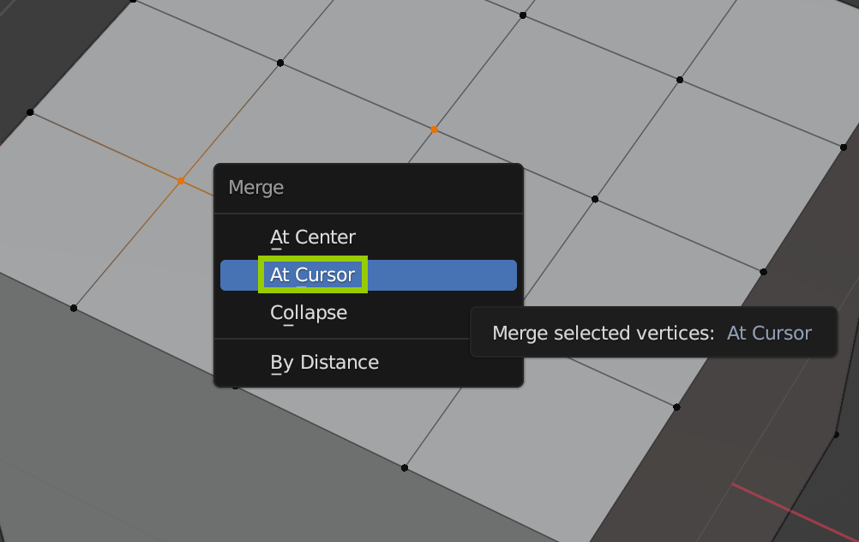This screenshot has width=859, height=542.
Task: Select the orange vertex left of the Merge title
Action: [181, 181]
